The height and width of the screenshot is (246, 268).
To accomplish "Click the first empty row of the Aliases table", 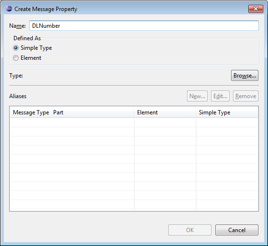I will pos(134,123).
